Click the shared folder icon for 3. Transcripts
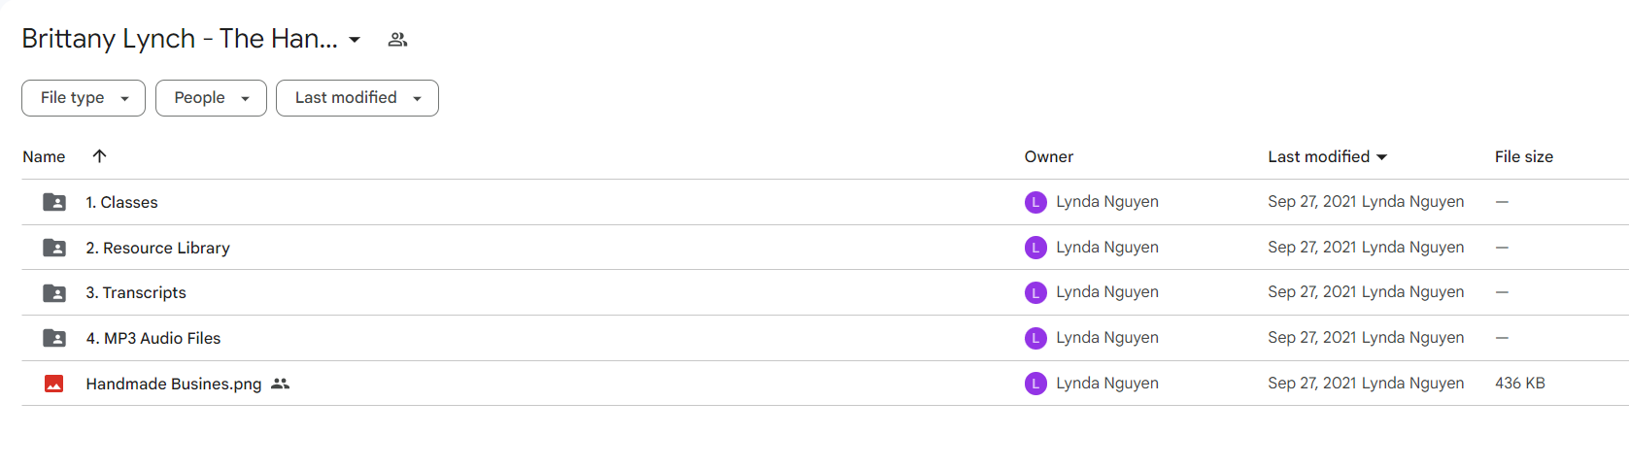Screen dimensions: 1629x469 [x=54, y=292]
